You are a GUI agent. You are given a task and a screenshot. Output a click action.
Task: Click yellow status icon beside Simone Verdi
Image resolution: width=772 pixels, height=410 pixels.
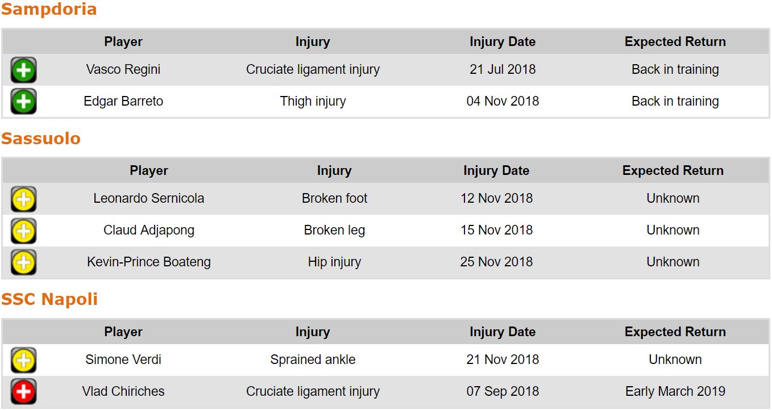point(23,361)
